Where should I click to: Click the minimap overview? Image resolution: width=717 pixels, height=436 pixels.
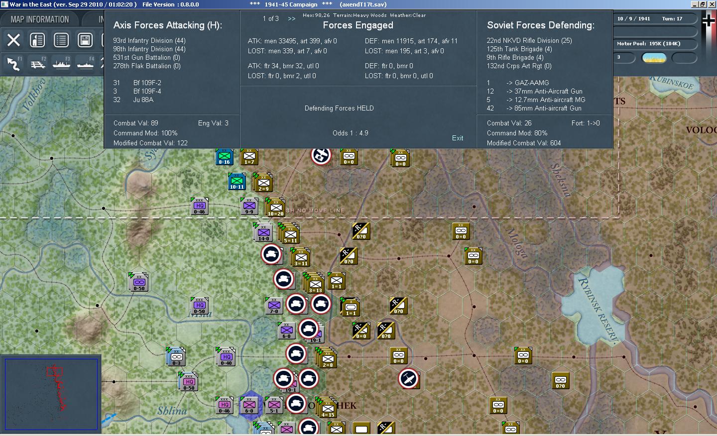pyautogui.click(x=51, y=394)
